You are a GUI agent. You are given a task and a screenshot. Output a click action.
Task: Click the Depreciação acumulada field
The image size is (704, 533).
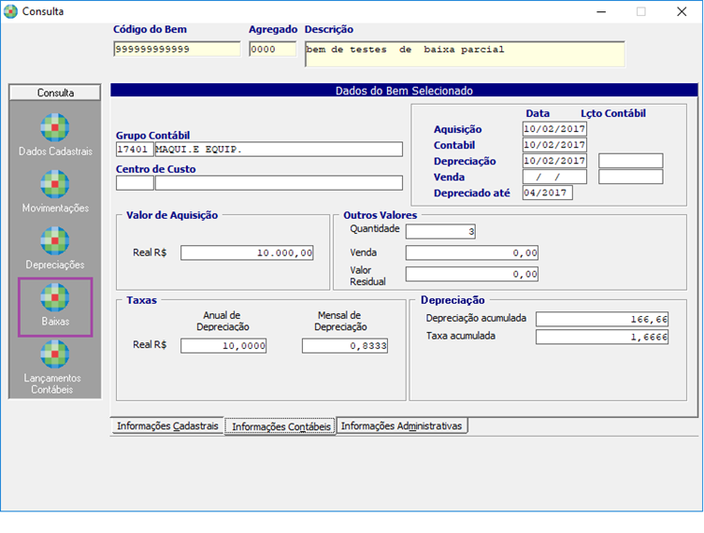(602, 319)
